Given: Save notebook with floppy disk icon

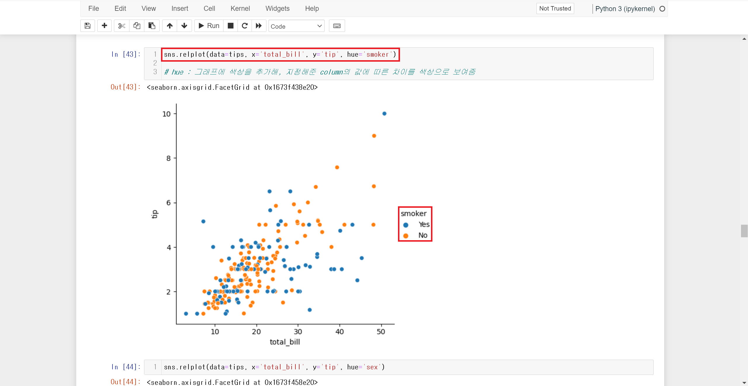Looking at the screenshot, I should (87, 26).
